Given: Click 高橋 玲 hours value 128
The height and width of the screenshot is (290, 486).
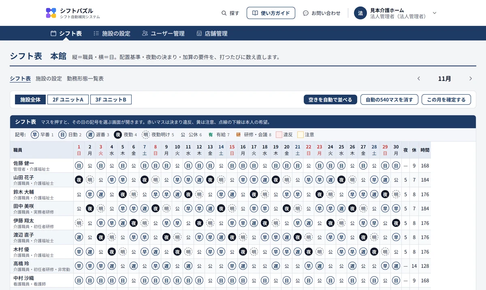Looking at the screenshot, I should (x=425, y=266).
